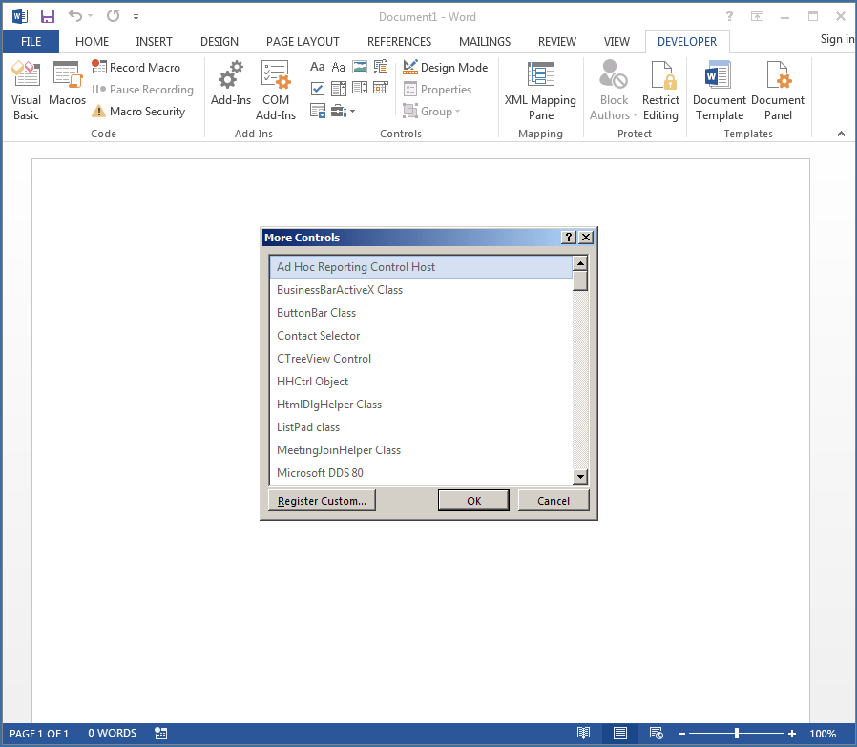This screenshot has width=857, height=747.
Task: Undo the last action
Action: 74,16
